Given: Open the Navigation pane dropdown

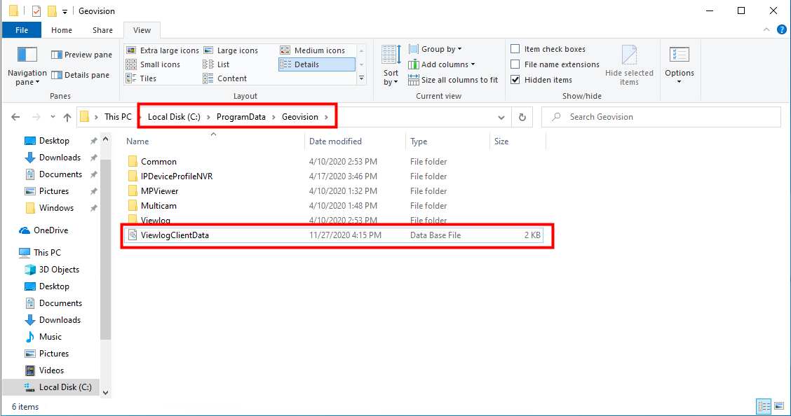Looking at the screenshot, I should point(27,66).
